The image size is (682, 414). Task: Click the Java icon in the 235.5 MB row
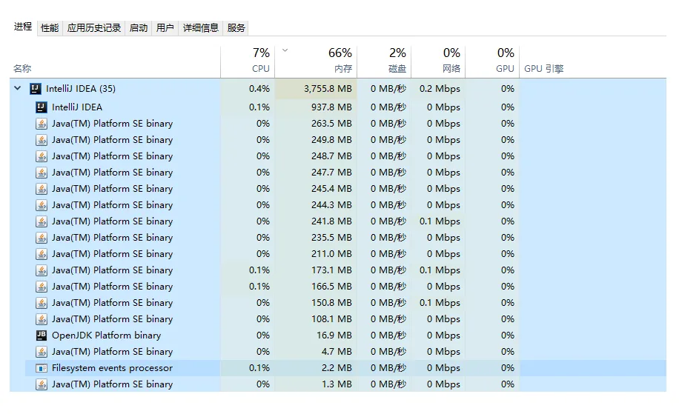[42, 238]
